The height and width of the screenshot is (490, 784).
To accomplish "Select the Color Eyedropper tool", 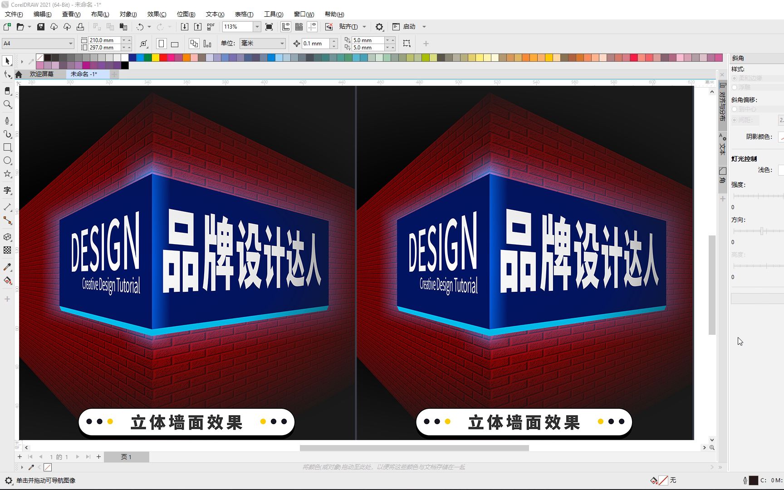I will [x=7, y=267].
